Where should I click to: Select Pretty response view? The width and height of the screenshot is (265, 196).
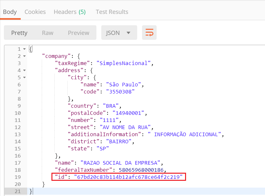click(19, 33)
